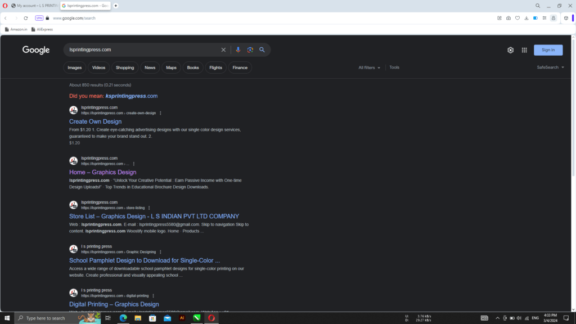
Task: Open the Create Own Design result
Action: pos(95,121)
